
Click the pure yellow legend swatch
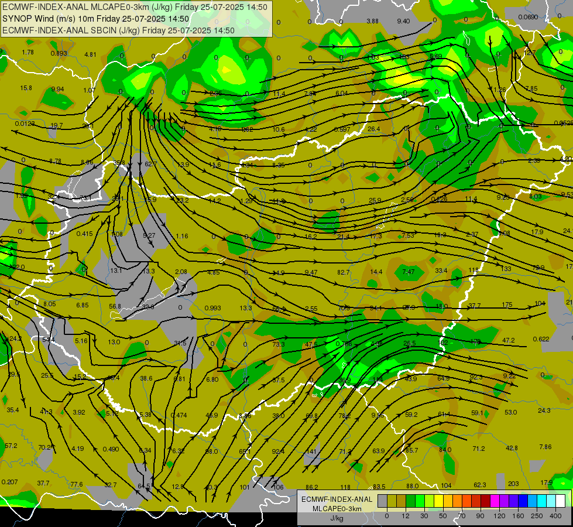point(439,501)
